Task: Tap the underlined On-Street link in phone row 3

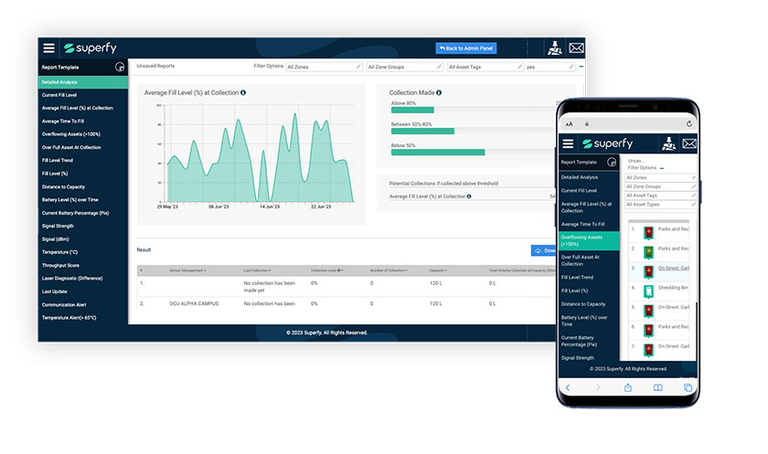Action: point(674,268)
